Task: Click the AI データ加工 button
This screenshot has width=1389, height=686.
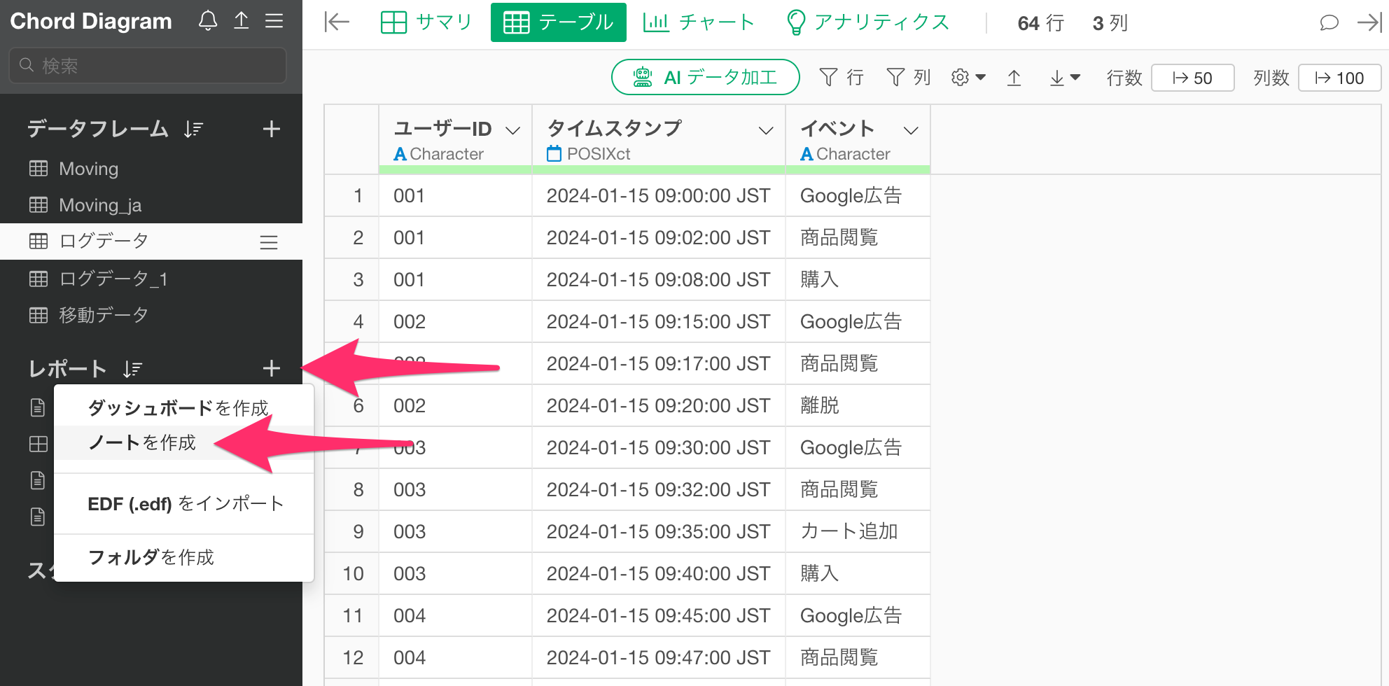Action: point(705,77)
